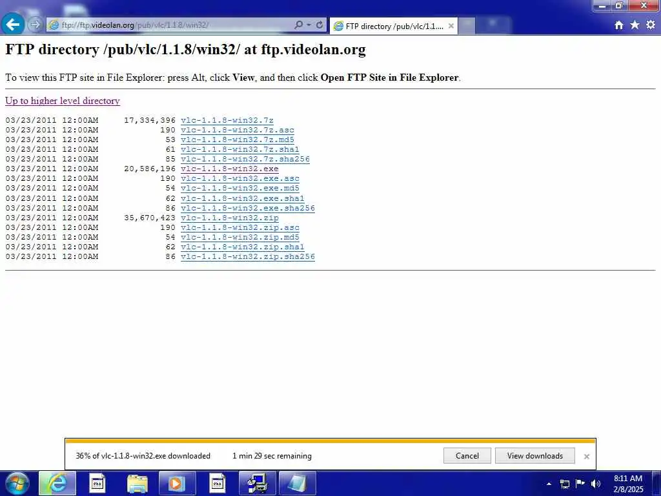
Task: Open the Home page icon
Action: (x=619, y=25)
